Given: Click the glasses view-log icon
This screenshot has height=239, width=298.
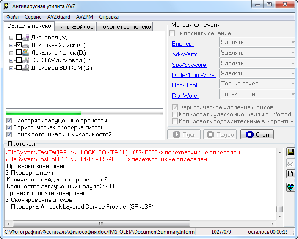Looking at the screenshot, I should (290, 163).
